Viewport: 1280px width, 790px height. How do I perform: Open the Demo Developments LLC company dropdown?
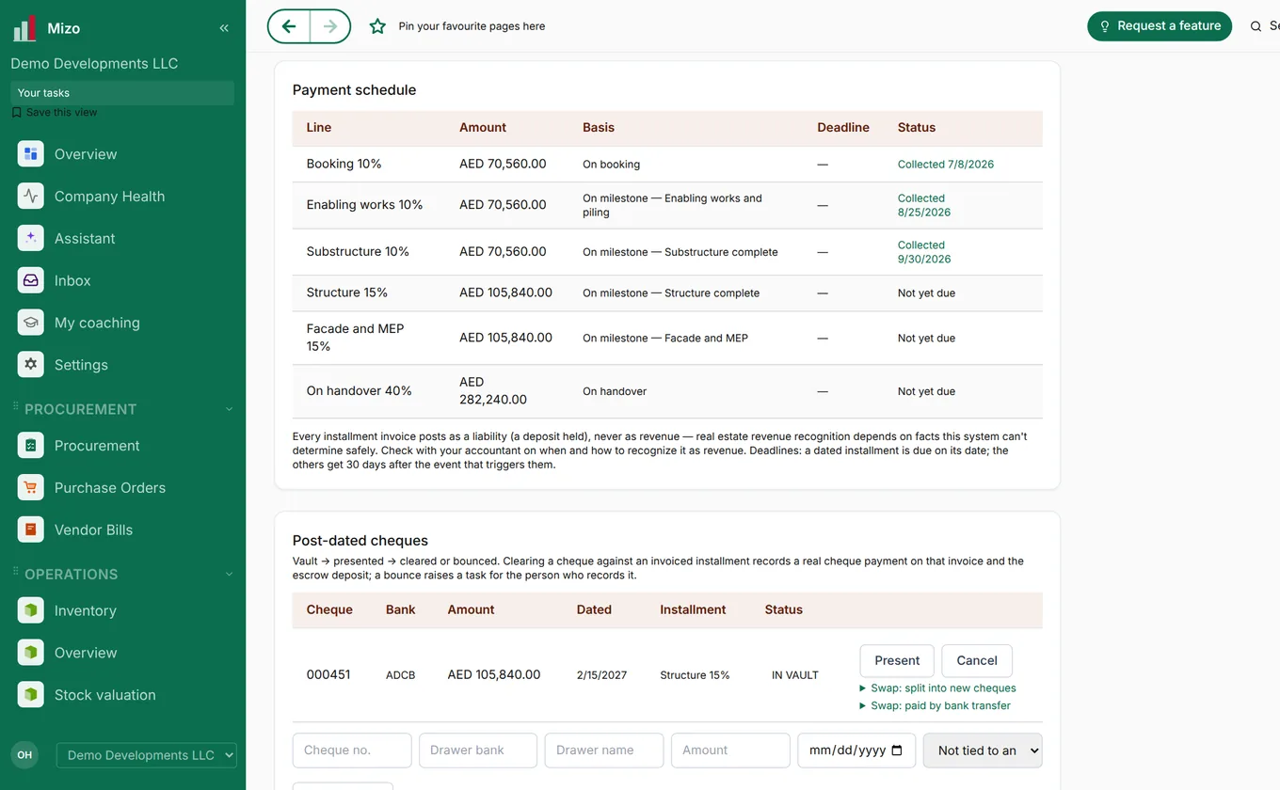147,755
